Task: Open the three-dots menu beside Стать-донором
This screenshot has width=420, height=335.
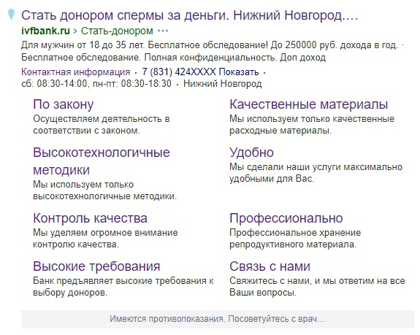Action: tap(163, 31)
